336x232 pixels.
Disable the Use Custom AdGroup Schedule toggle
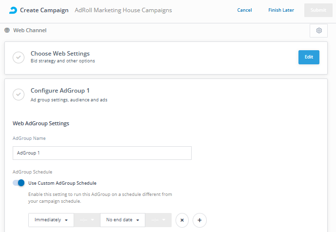[19, 183]
